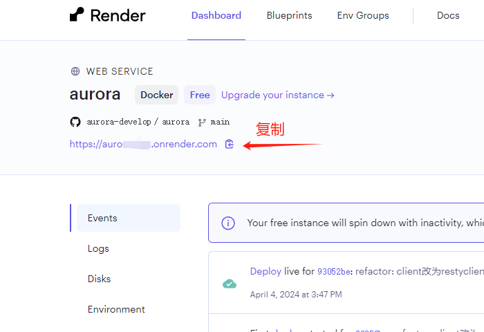Click the main branch name
This screenshot has width=484, height=332.
(x=220, y=122)
